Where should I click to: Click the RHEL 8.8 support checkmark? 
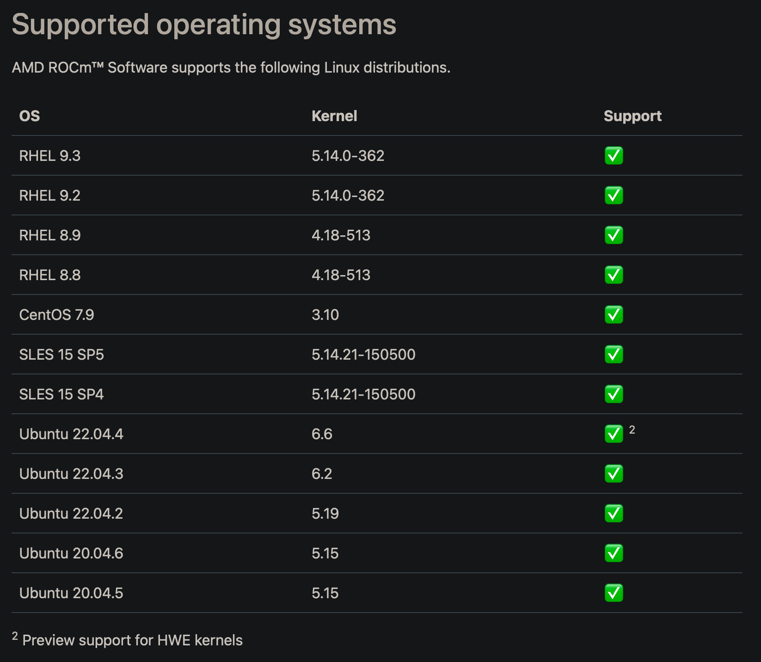click(x=614, y=275)
